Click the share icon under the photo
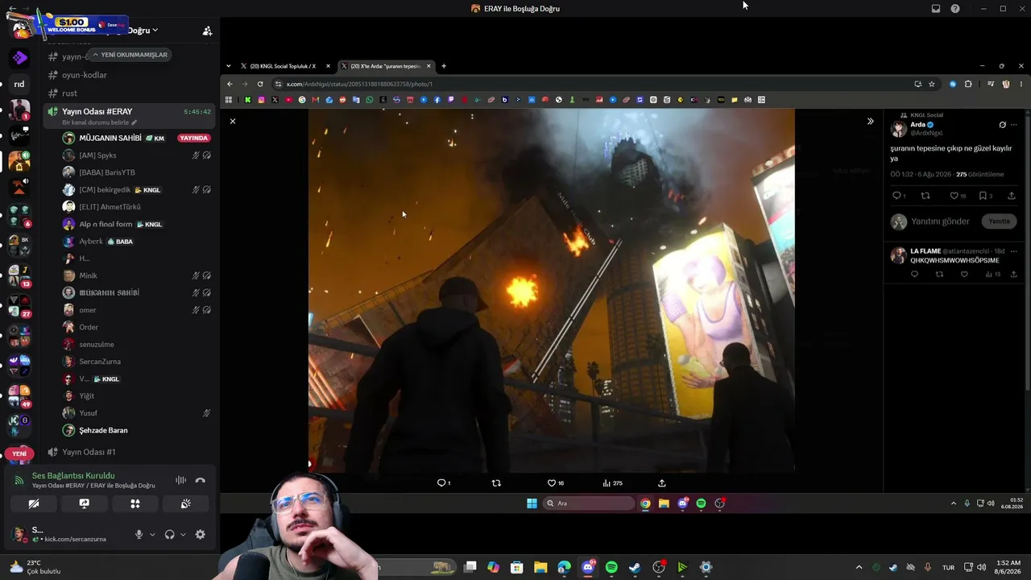This screenshot has height=580, width=1031. pos(662,483)
